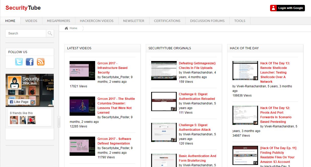311x167 pixels.
Task: Click thumbnail for Challenge 6 Digest Authentication
Action: 164,101
